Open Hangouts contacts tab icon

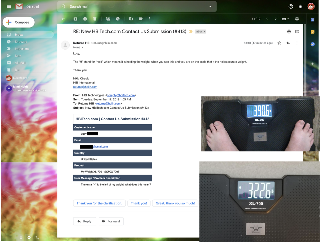click(x=21, y=238)
